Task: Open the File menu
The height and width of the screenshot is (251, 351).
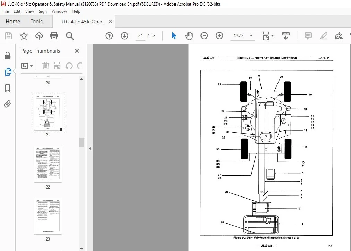Action: (6, 11)
